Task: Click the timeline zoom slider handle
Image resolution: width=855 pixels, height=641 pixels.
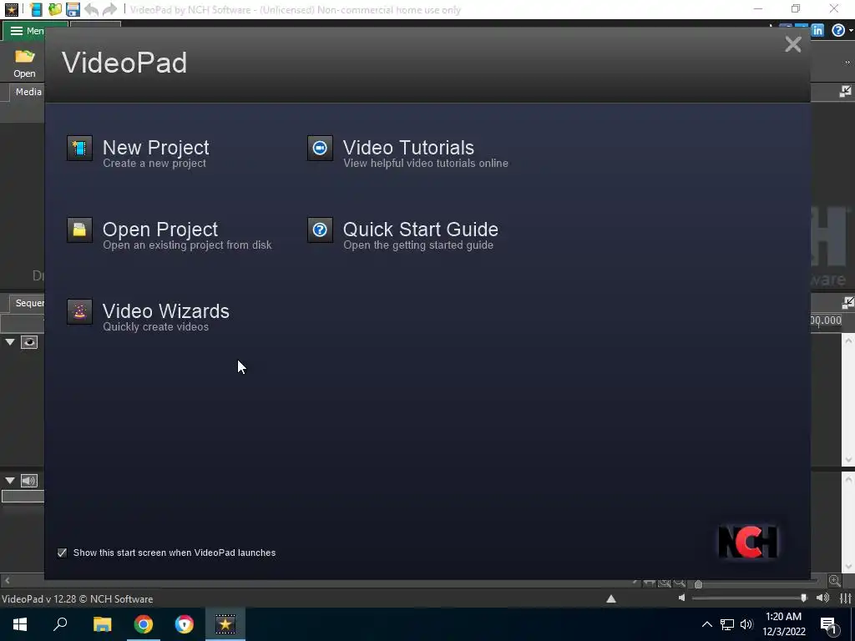Action: pos(698,584)
